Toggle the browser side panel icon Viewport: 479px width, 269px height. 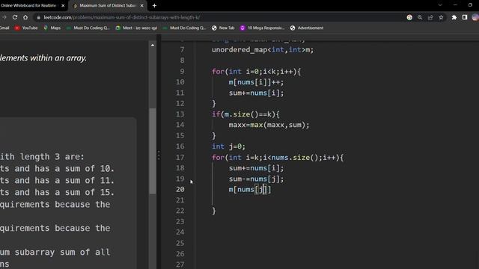click(x=465, y=17)
